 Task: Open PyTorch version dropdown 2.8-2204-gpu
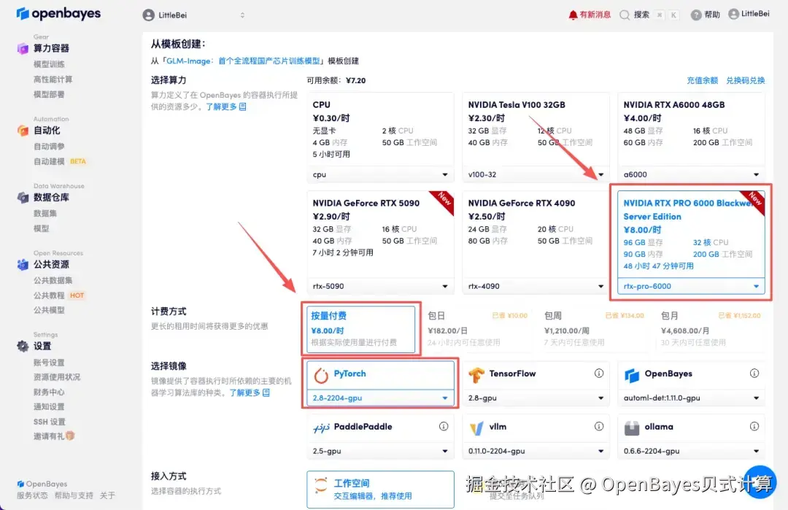coord(380,398)
